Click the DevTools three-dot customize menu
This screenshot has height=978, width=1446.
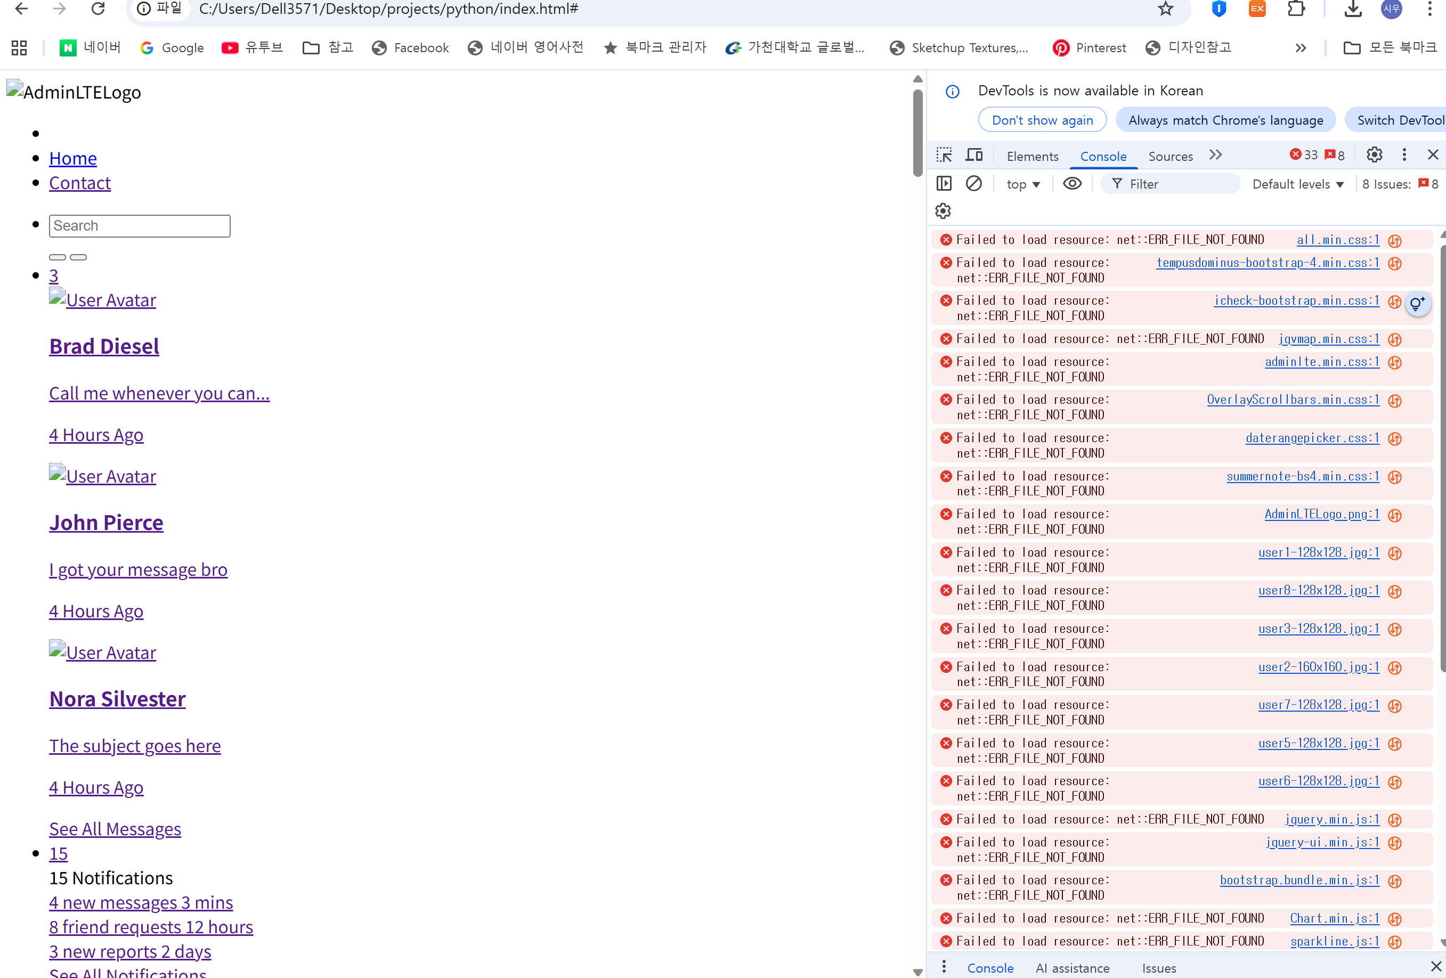pos(1404,155)
